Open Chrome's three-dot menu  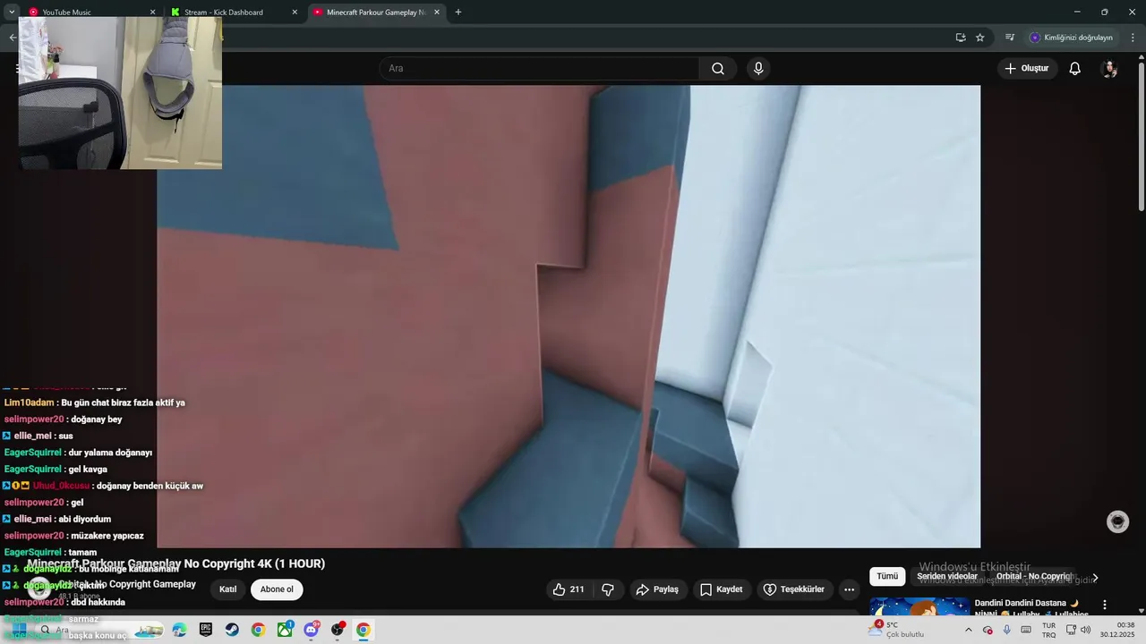click(1133, 38)
